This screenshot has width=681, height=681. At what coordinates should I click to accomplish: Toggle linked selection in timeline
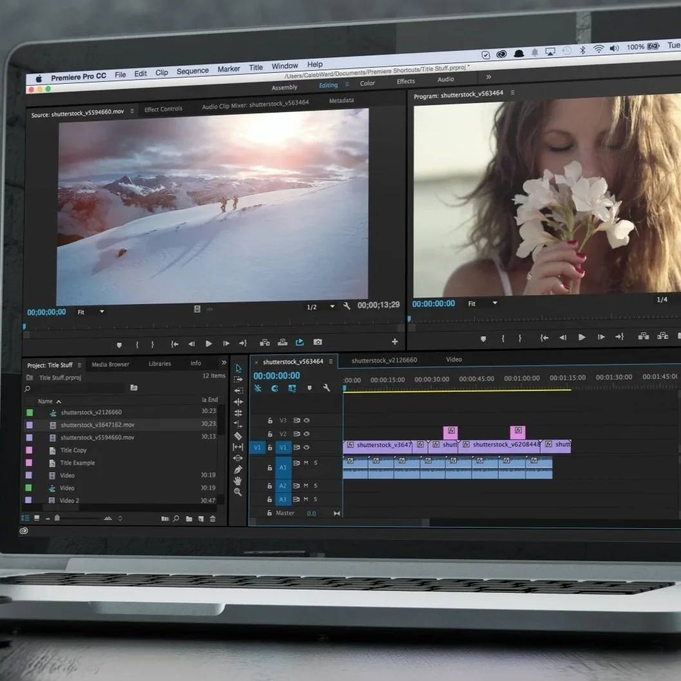tap(292, 388)
